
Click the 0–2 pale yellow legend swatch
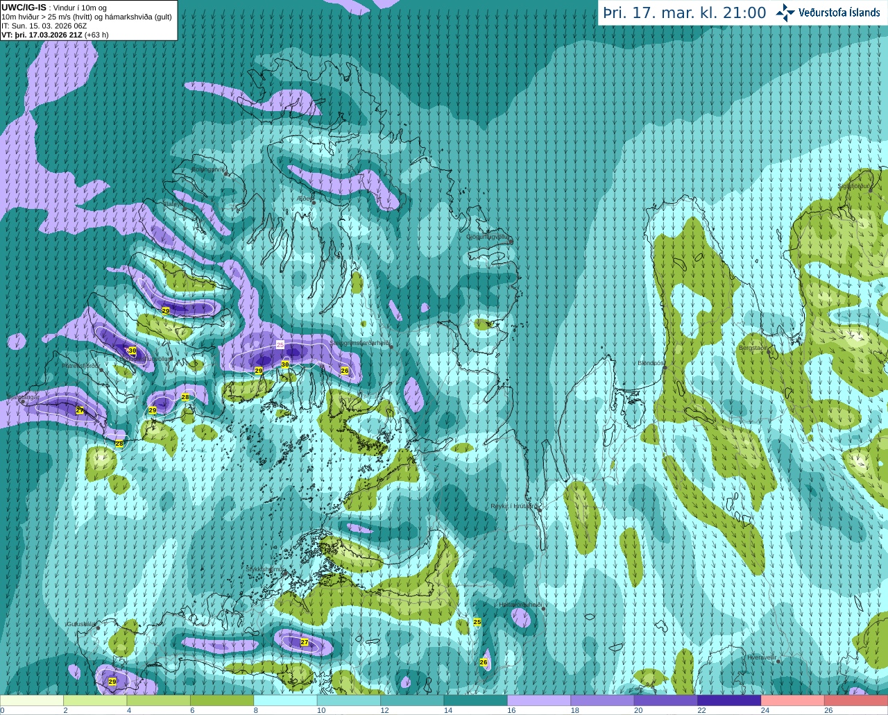click(32, 700)
